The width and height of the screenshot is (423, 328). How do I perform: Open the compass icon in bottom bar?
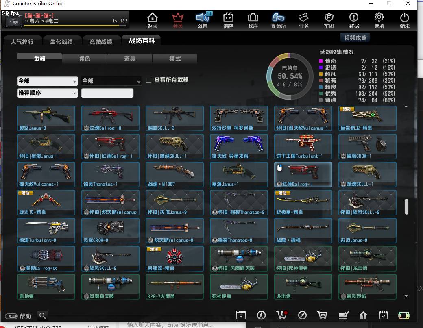pos(302,315)
